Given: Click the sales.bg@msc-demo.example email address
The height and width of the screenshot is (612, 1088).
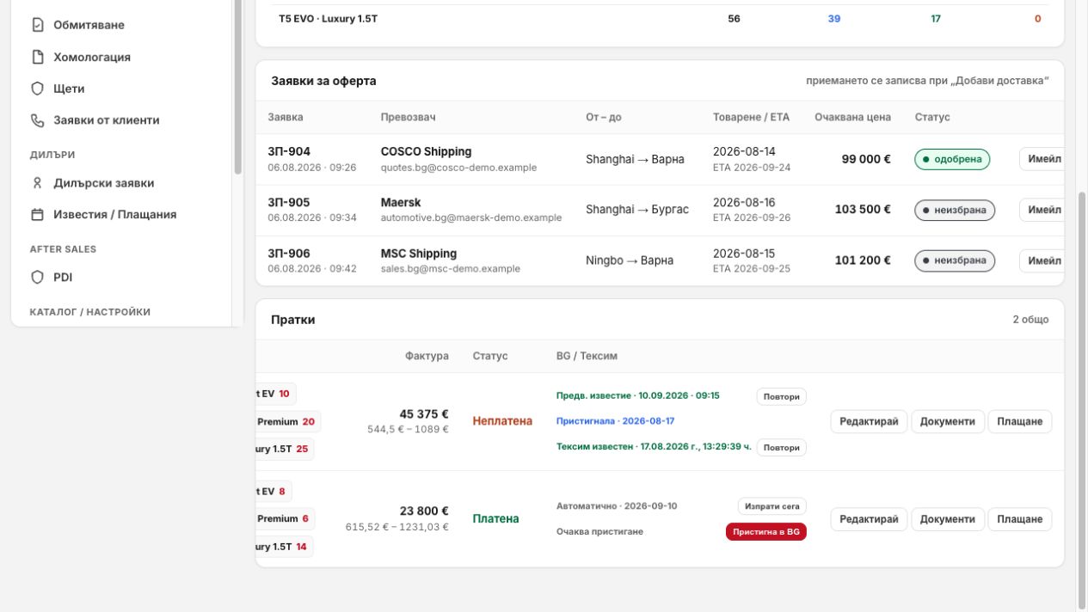Looking at the screenshot, I should point(451,269).
